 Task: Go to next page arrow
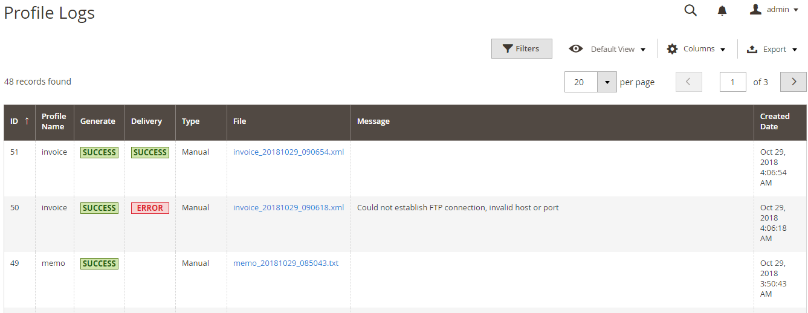[x=793, y=82]
